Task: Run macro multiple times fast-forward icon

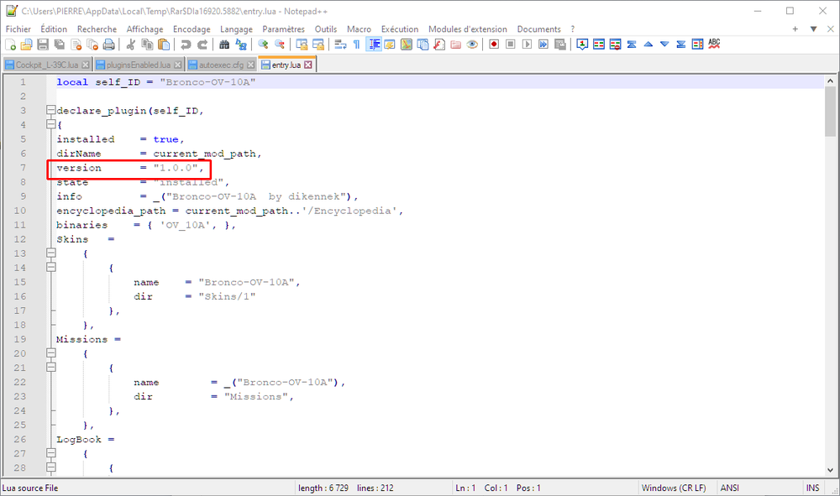Action: 543,44
